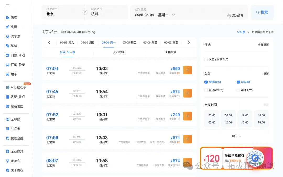Open the 火车票 breadcrumb link

tap(241, 32)
